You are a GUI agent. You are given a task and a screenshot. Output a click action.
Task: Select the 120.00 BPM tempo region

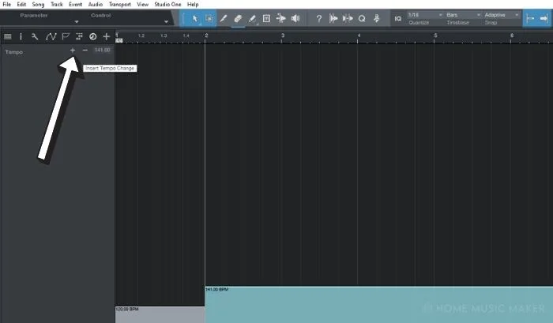[160, 314]
